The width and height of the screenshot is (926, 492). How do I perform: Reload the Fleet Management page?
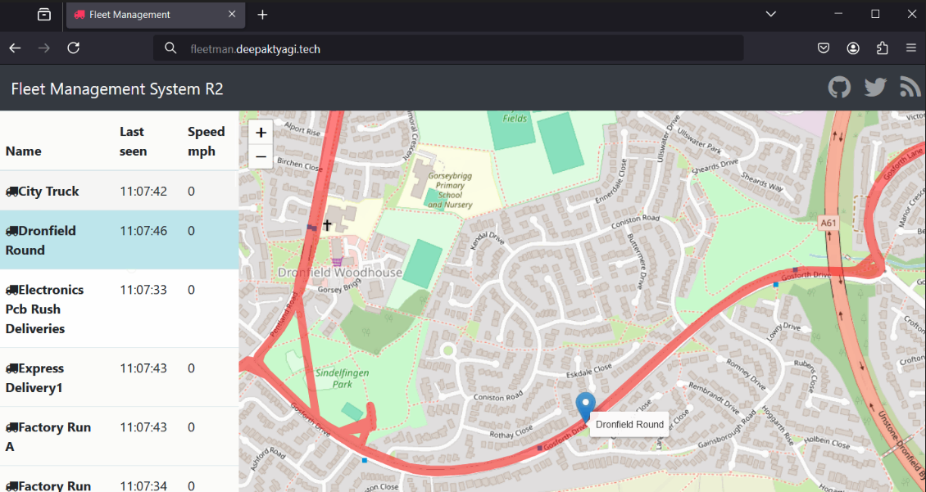(x=73, y=48)
